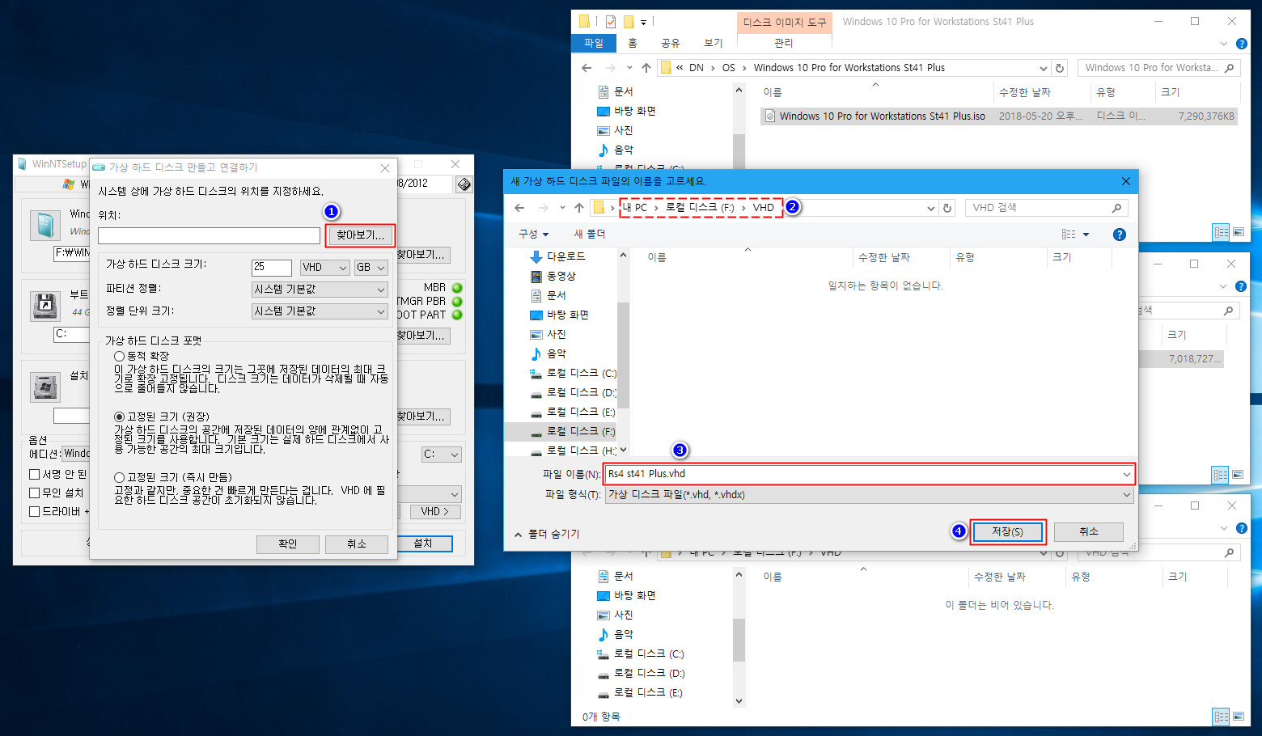Viewport: 1262px width, 736px height.
Task: Click the search box in the top Explorer window
Action: [1158, 68]
